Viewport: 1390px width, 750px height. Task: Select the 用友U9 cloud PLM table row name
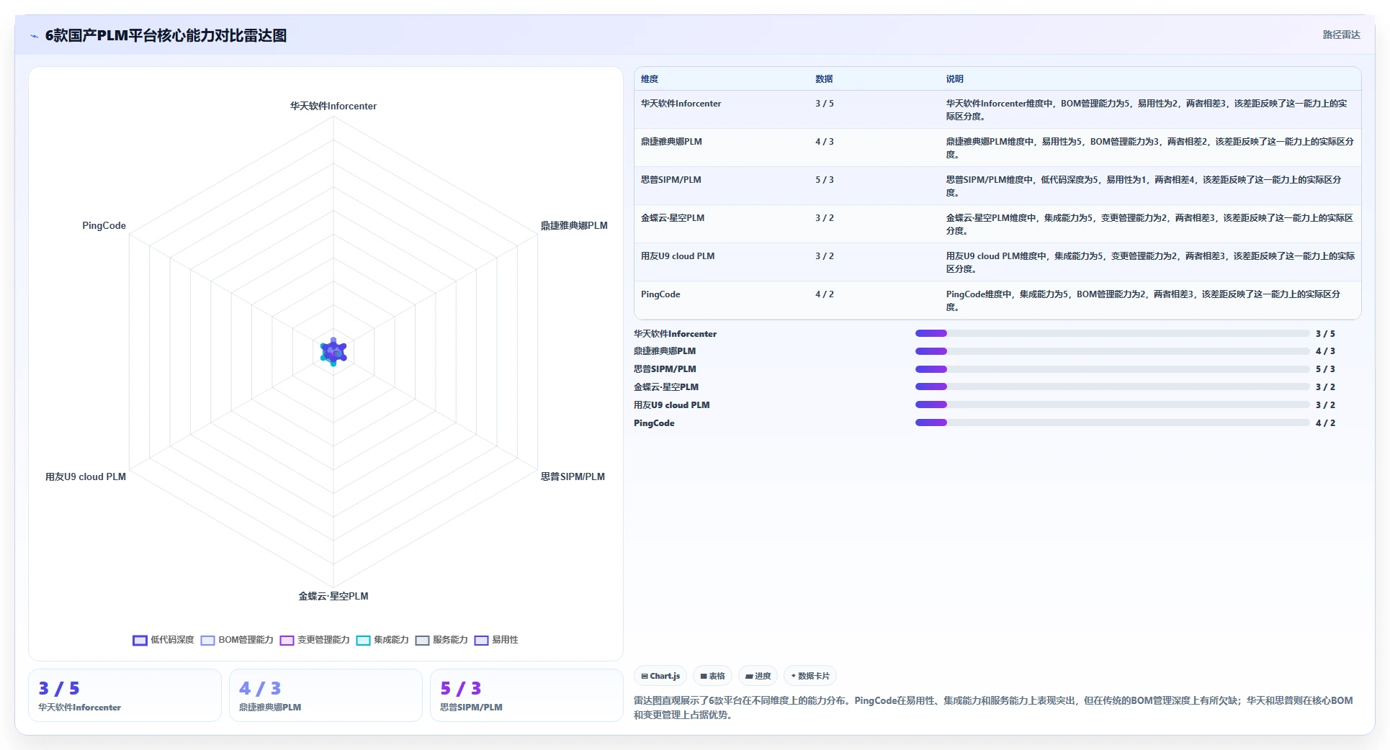678,256
